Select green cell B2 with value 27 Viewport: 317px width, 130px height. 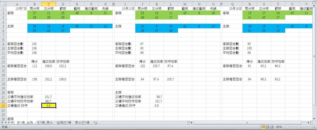pos(35,13)
